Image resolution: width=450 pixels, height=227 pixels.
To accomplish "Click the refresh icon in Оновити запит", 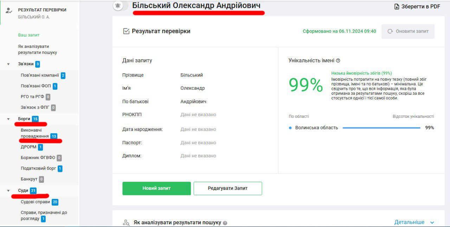I will pos(390,31).
